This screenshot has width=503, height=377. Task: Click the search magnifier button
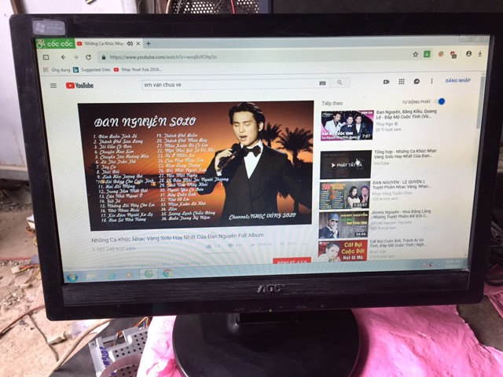click(x=340, y=82)
